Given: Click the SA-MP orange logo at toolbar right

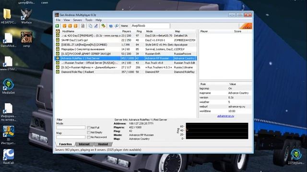Looking at the screenshot, I should [246, 26].
